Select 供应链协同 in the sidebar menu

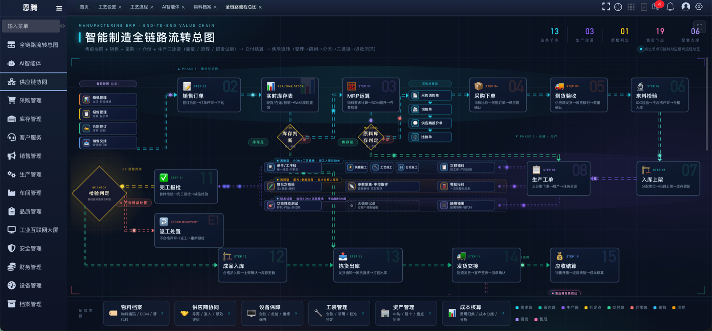33,82
